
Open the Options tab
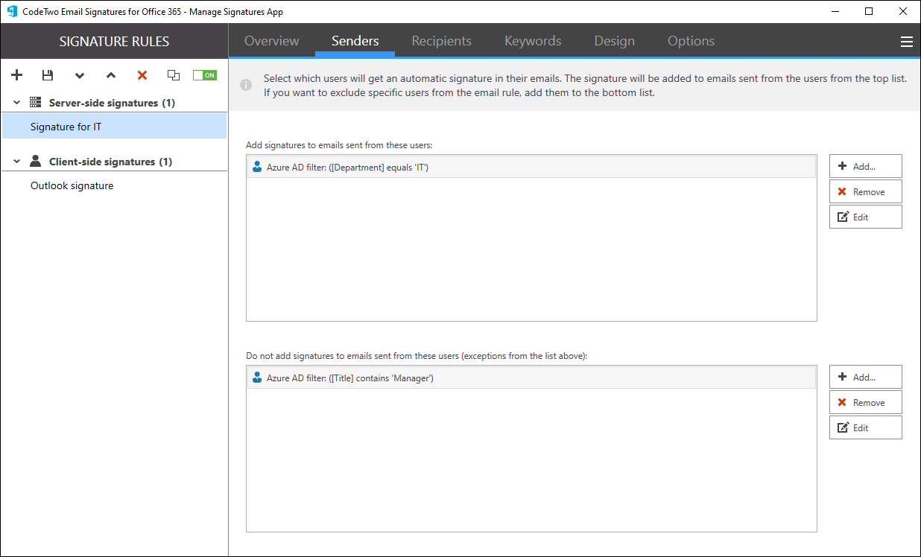click(691, 41)
